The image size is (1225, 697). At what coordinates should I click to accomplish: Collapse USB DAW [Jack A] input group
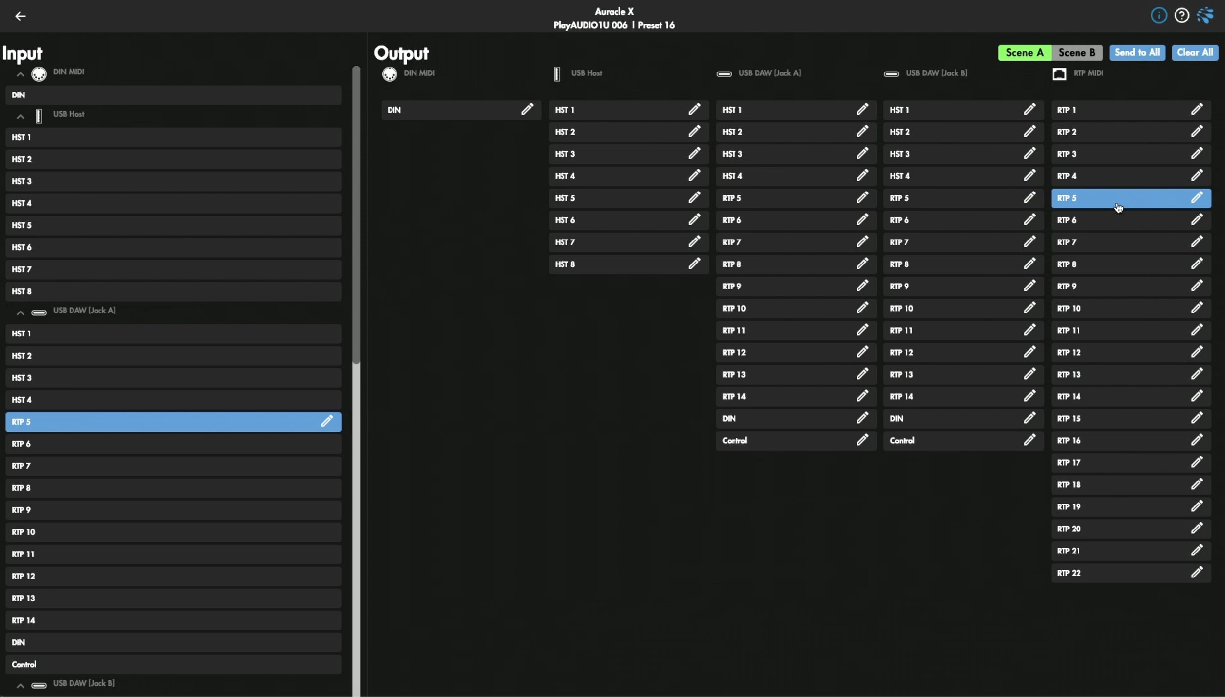coord(20,313)
